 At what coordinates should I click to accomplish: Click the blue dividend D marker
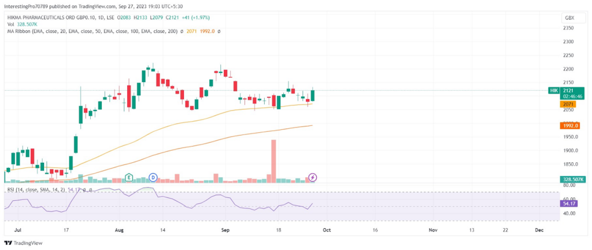[x=153, y=177]
